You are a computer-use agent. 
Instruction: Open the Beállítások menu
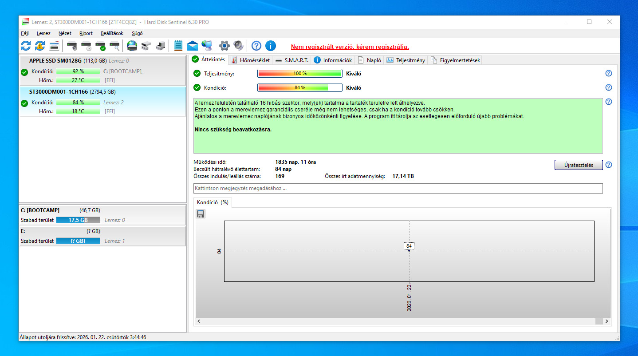(112, 33)
